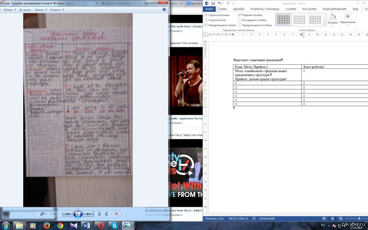Image resolution: width=368 pixels, height=230 pixels.
Task: Open the Печать dropdown menu
Action: click(12, 9)
